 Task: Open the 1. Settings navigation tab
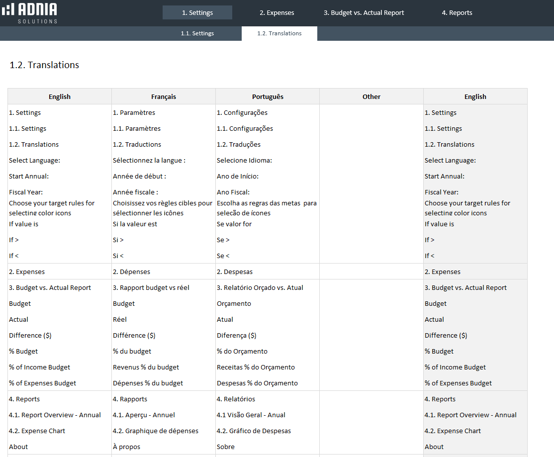pos(197,13)
